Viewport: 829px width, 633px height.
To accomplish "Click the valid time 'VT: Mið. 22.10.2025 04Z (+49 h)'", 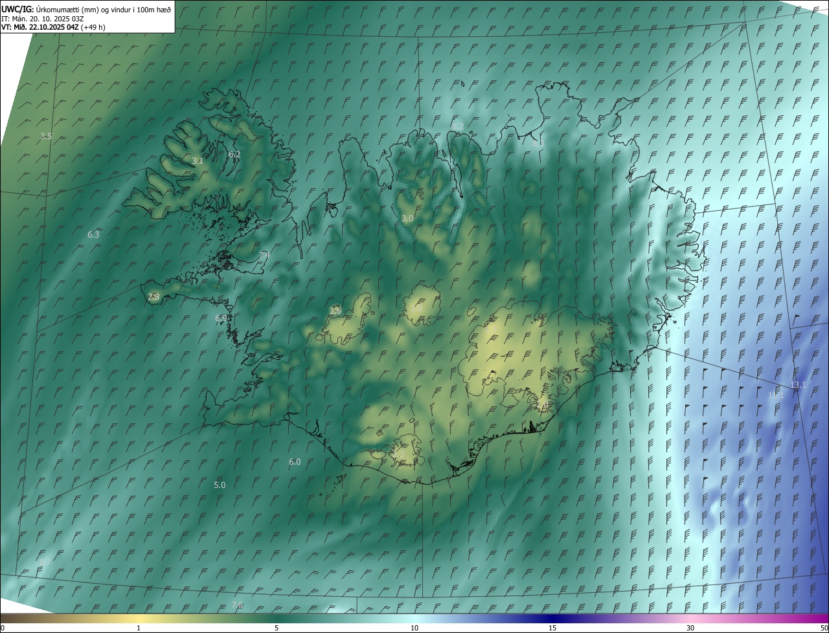I will tap(53, 27).
